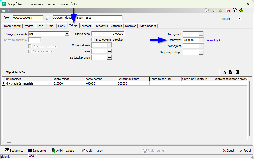Click the document with red X icon
This screenshot has width=254, height=159.
pyautogui.click(x=228, y=11)
